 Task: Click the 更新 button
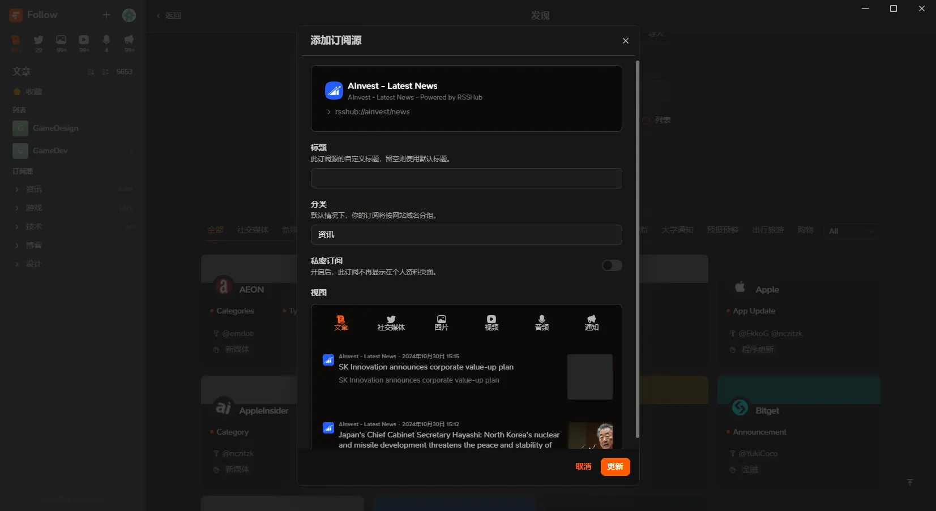click(x=615, y=466)
